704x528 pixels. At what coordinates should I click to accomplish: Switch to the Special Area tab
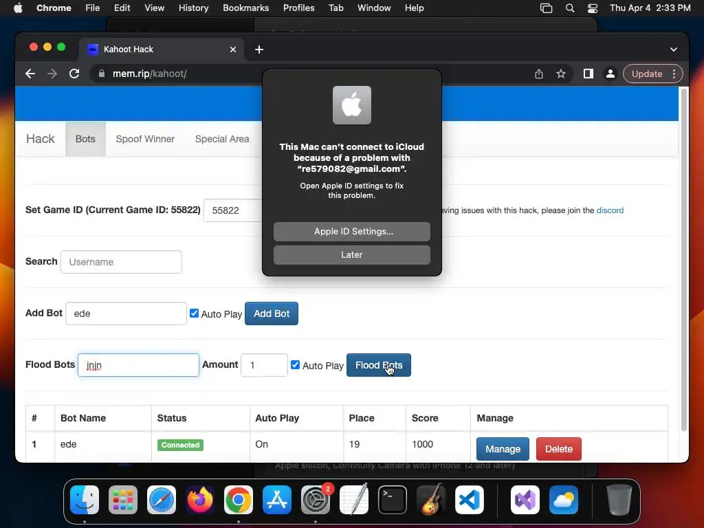point(222,139)
